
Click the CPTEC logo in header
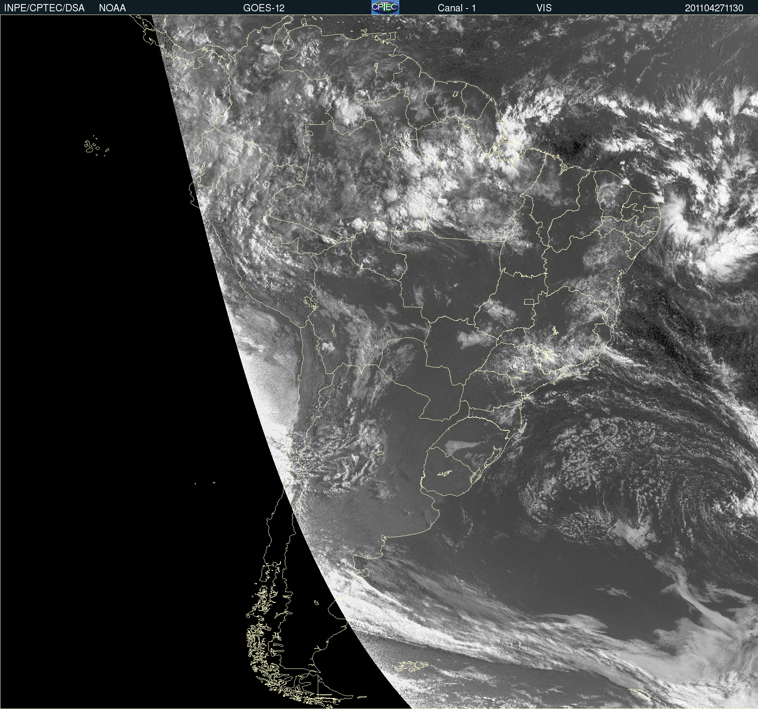[385, 7]
